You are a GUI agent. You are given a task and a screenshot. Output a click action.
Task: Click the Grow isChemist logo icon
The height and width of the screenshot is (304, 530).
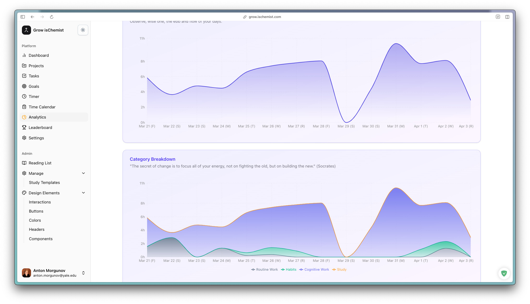(26, 30)
